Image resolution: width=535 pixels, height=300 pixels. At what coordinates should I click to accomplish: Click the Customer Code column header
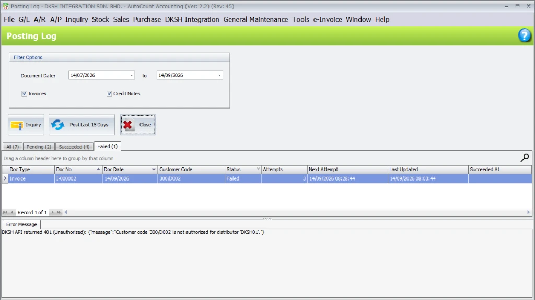tap(191, 170)
